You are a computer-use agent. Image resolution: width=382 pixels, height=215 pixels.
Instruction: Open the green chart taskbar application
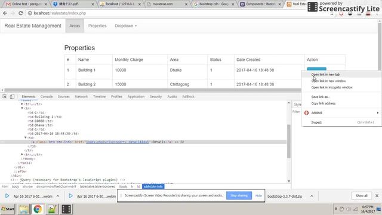click(52, 209)
